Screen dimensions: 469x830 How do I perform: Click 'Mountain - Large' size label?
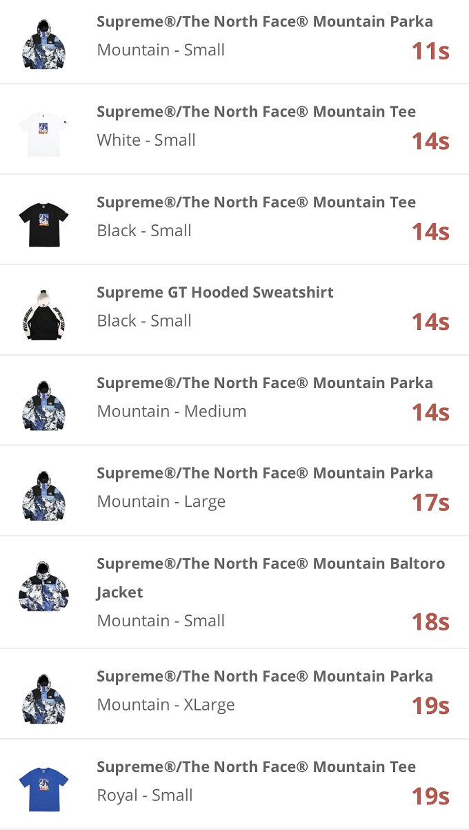(x=161, y=502)
